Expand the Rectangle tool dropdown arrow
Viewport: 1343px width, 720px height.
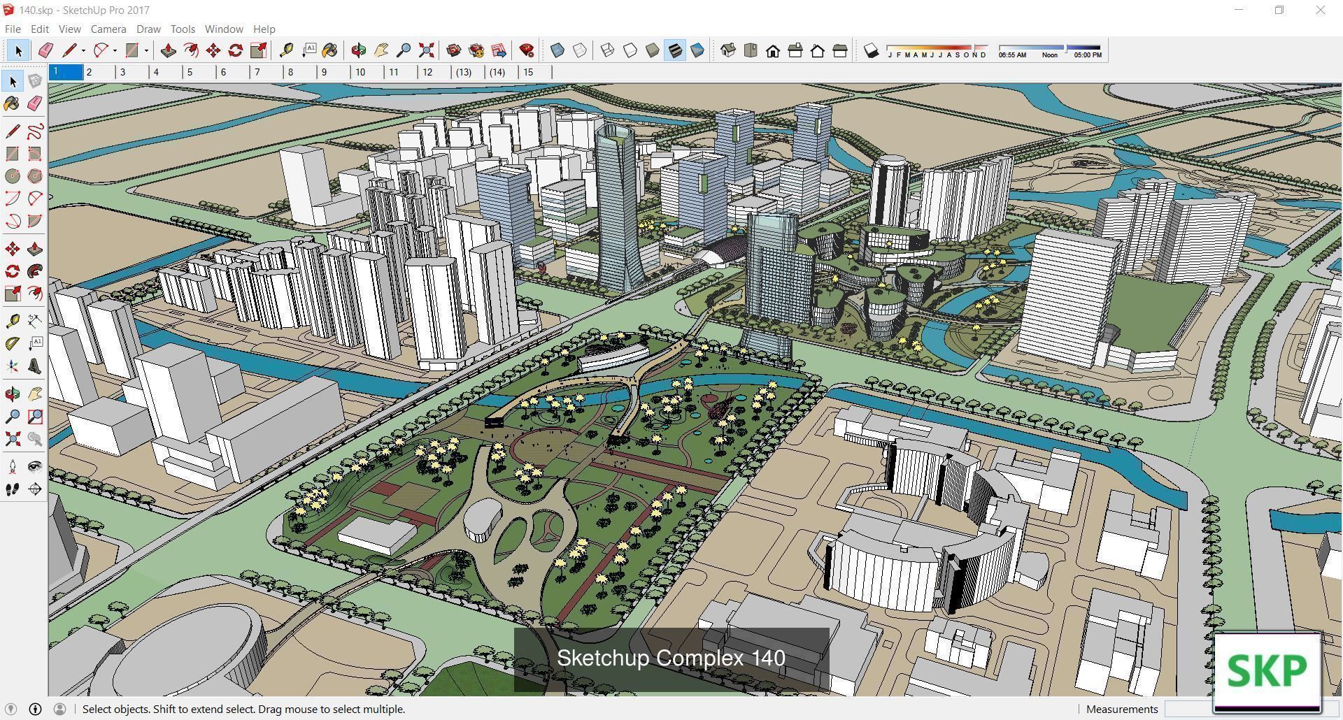[x=146, y=50]
